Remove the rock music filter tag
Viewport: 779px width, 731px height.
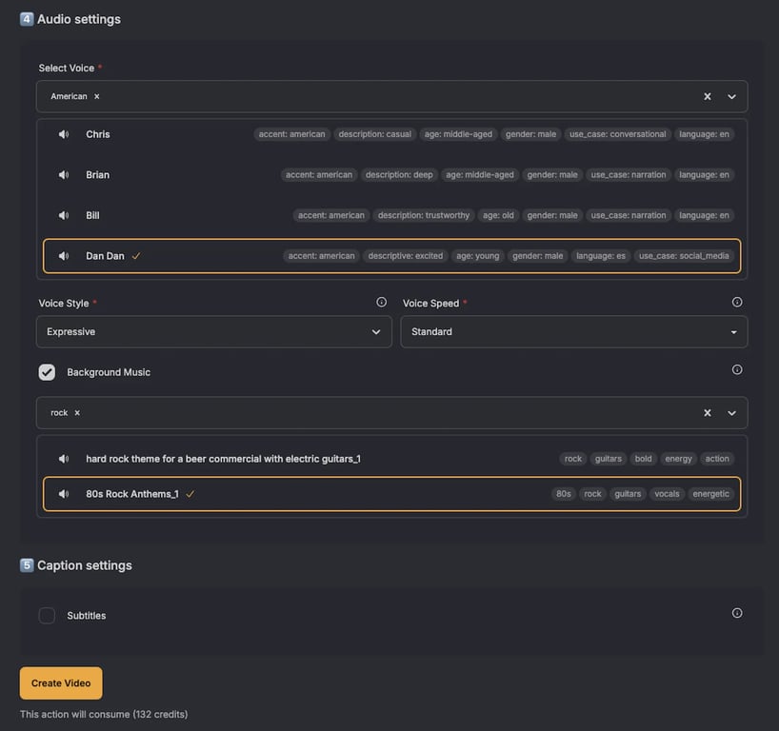[77, 413]
